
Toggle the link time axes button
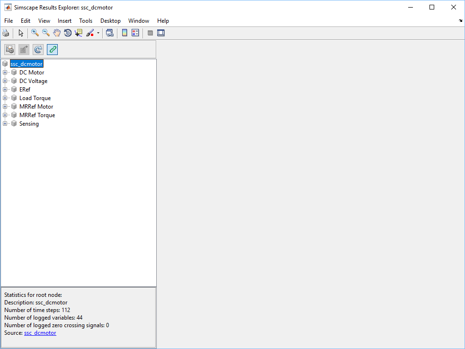tap(52, 49)
